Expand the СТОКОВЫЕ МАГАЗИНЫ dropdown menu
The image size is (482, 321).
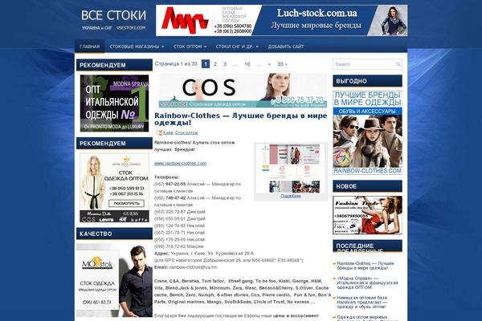pos(137,47)
